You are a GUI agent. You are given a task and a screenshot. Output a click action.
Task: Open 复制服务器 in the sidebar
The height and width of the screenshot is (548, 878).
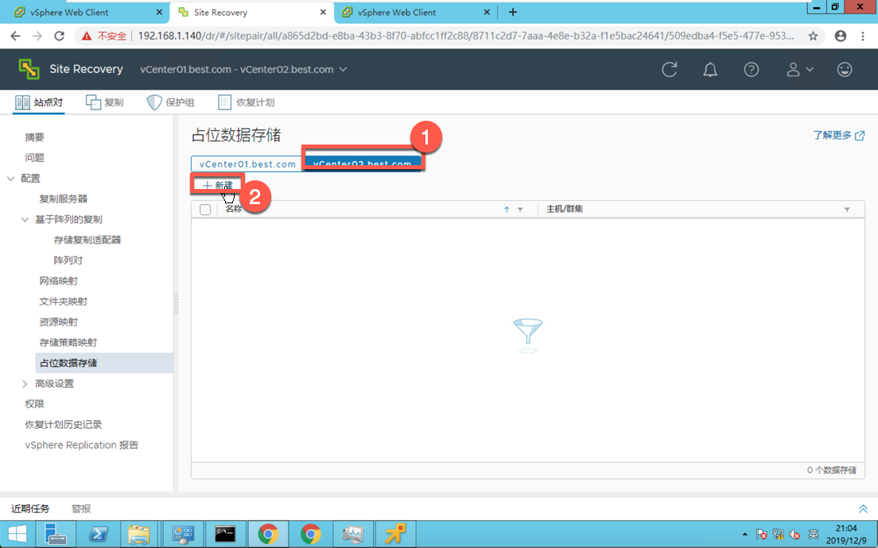pyautogui.click(x=64, y=199)
